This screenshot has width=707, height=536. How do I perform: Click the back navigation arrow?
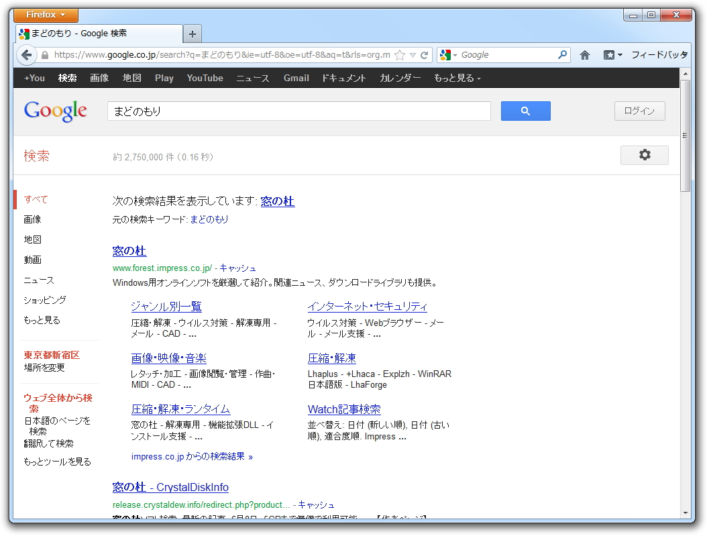click(25, 54)
